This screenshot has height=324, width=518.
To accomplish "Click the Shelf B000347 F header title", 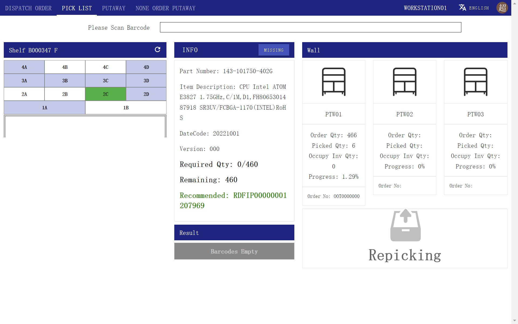I will pyautogui.click(x=33, y=50).
